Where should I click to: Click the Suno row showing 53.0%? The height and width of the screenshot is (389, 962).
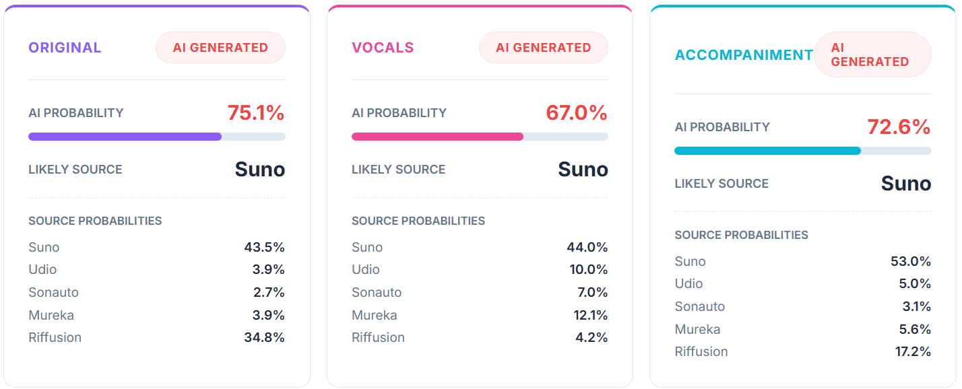[802, 261]
